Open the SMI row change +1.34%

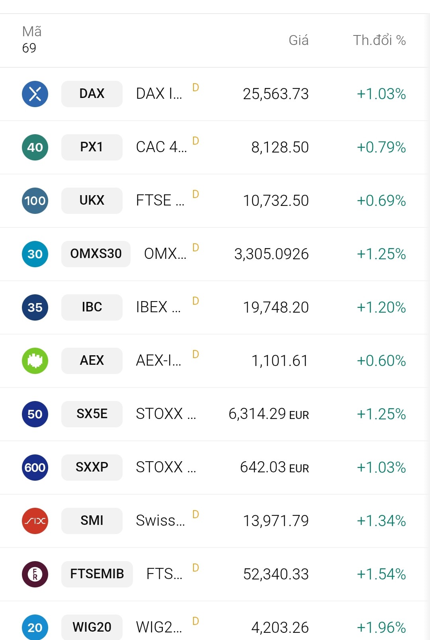(x=381, y=521)
